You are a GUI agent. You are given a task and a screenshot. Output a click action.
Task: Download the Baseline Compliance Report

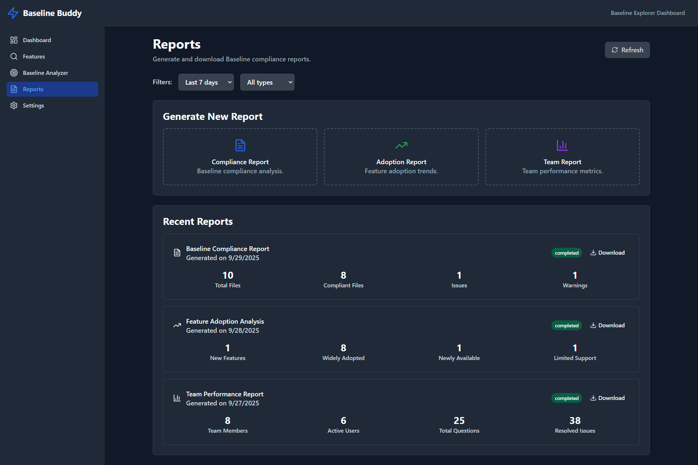click(x=607, y=252)
